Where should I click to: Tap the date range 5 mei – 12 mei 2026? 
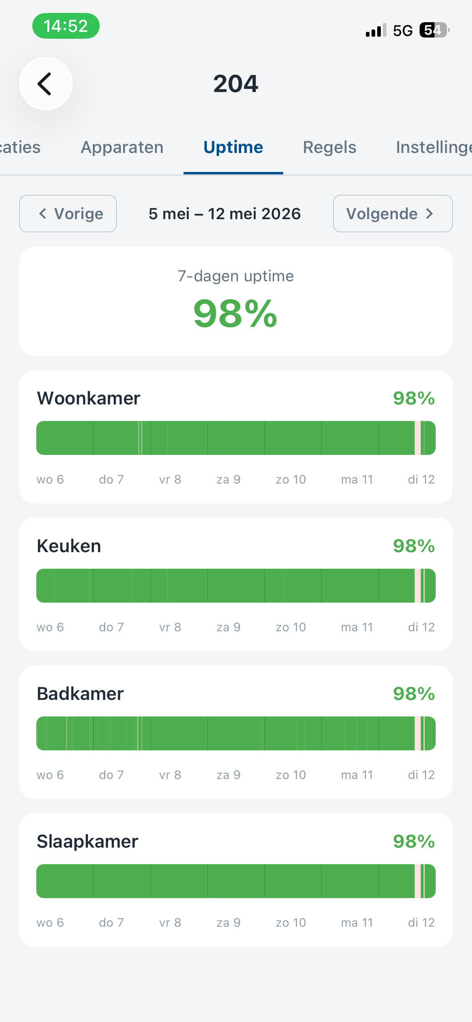[x=225, y=214]
